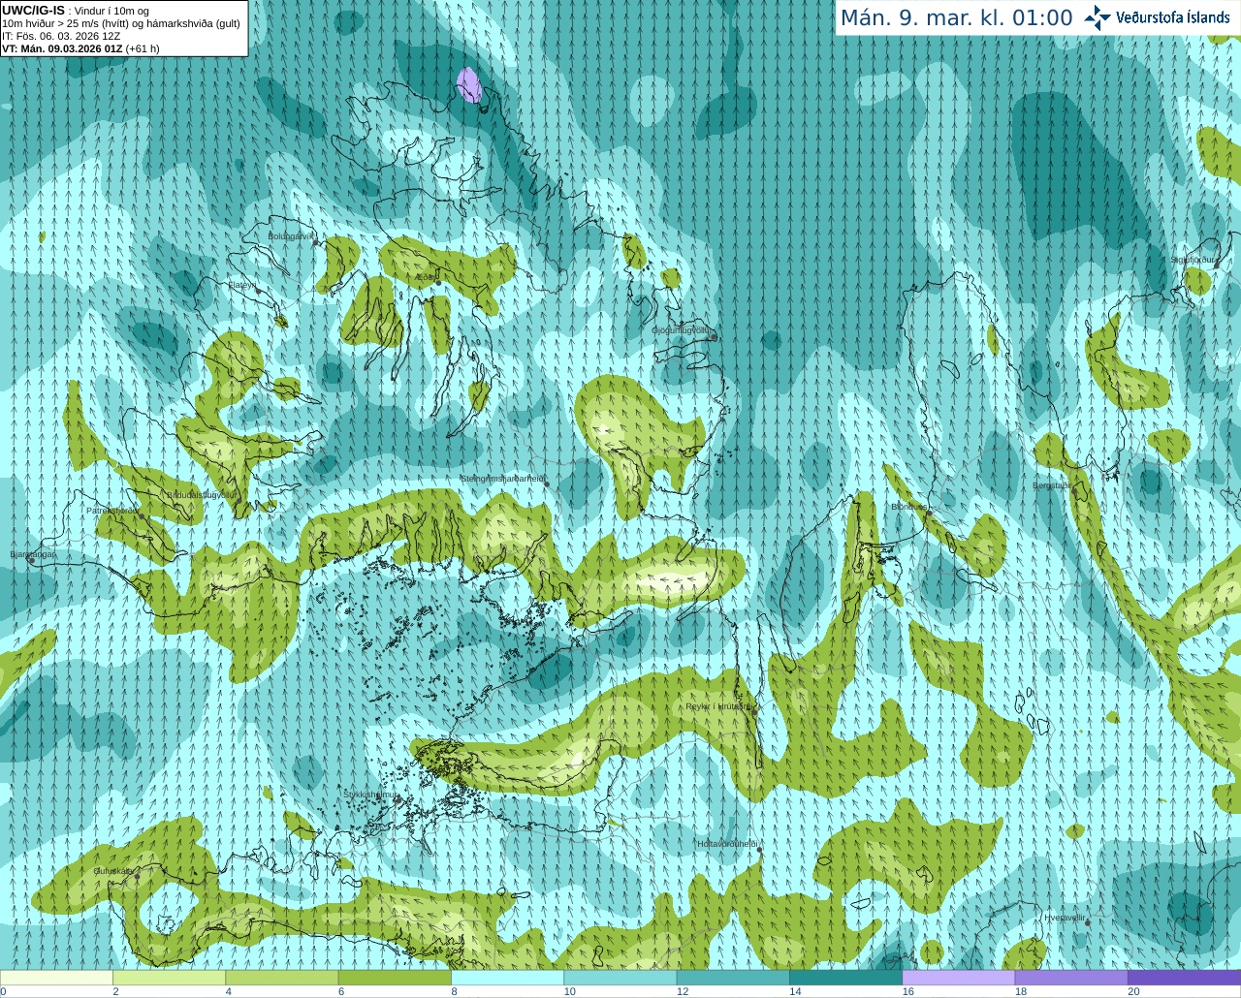Select the Blönduós station label
The width and height of the screenshot is (1241, 998).
point(909,507)
